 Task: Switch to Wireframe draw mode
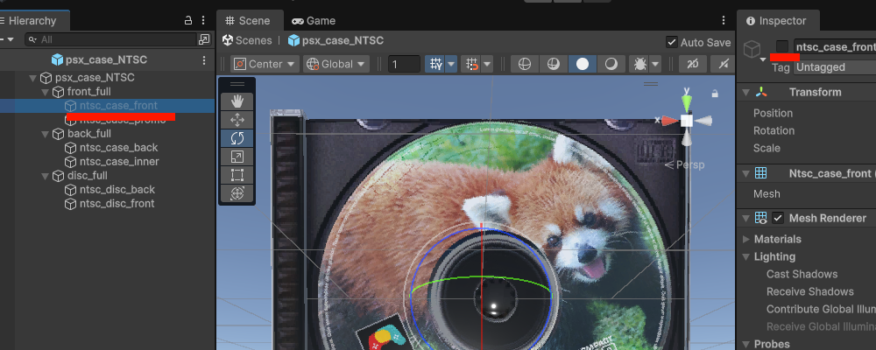click(x=523, y=64)
